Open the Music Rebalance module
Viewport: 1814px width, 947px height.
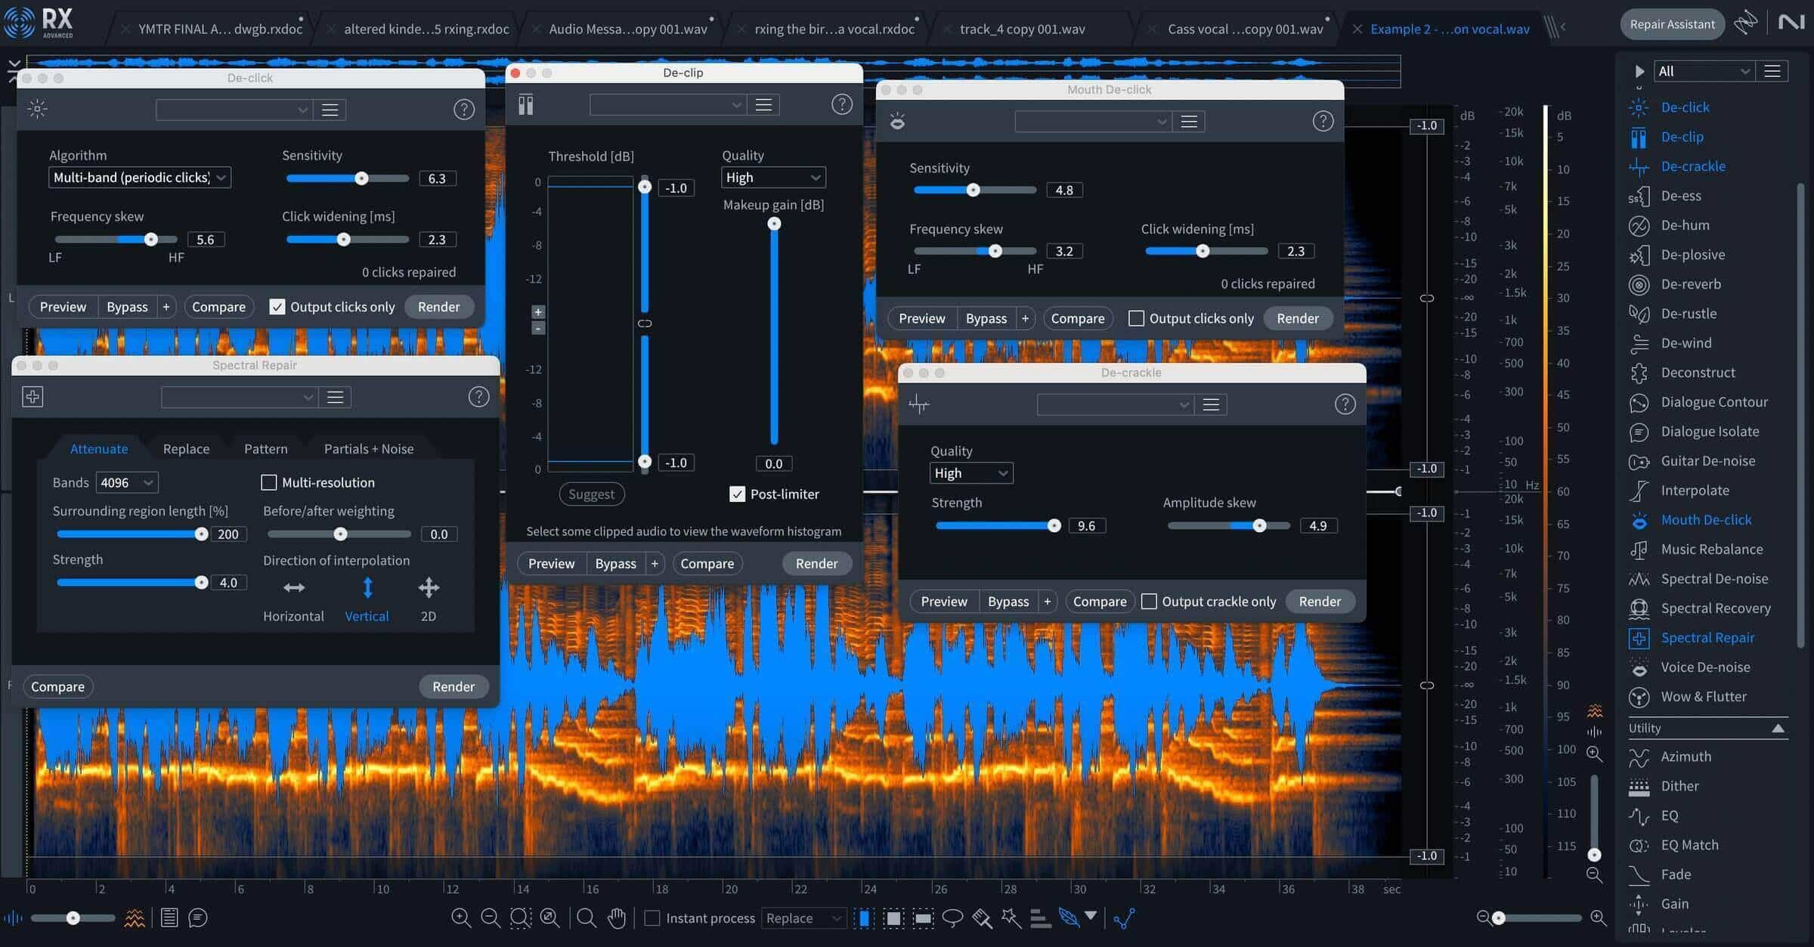point(1711,549)
